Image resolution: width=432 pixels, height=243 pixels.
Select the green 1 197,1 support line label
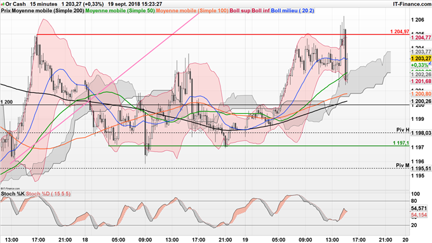point(401,143)
